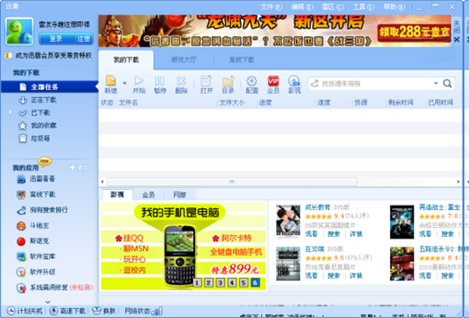The image size is (469, 318).
Task: Select 正在下载 downloading list
Action: [x=37, y=100]
